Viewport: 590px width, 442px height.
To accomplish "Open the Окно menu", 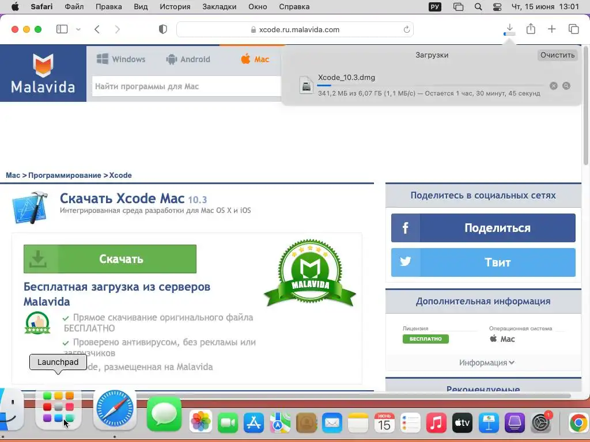I will (258, 7).
